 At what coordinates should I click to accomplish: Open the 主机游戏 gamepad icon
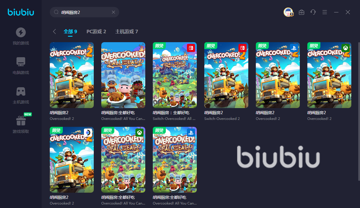(x=21, y=91)
